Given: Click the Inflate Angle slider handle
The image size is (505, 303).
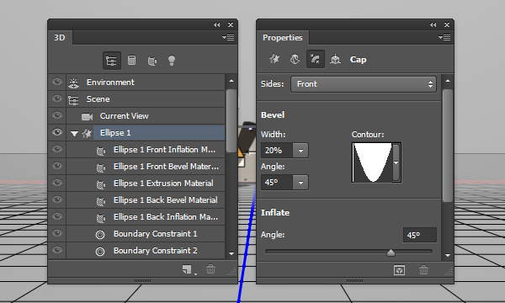Looking at the screenshot, I should (x=391, y=252).
